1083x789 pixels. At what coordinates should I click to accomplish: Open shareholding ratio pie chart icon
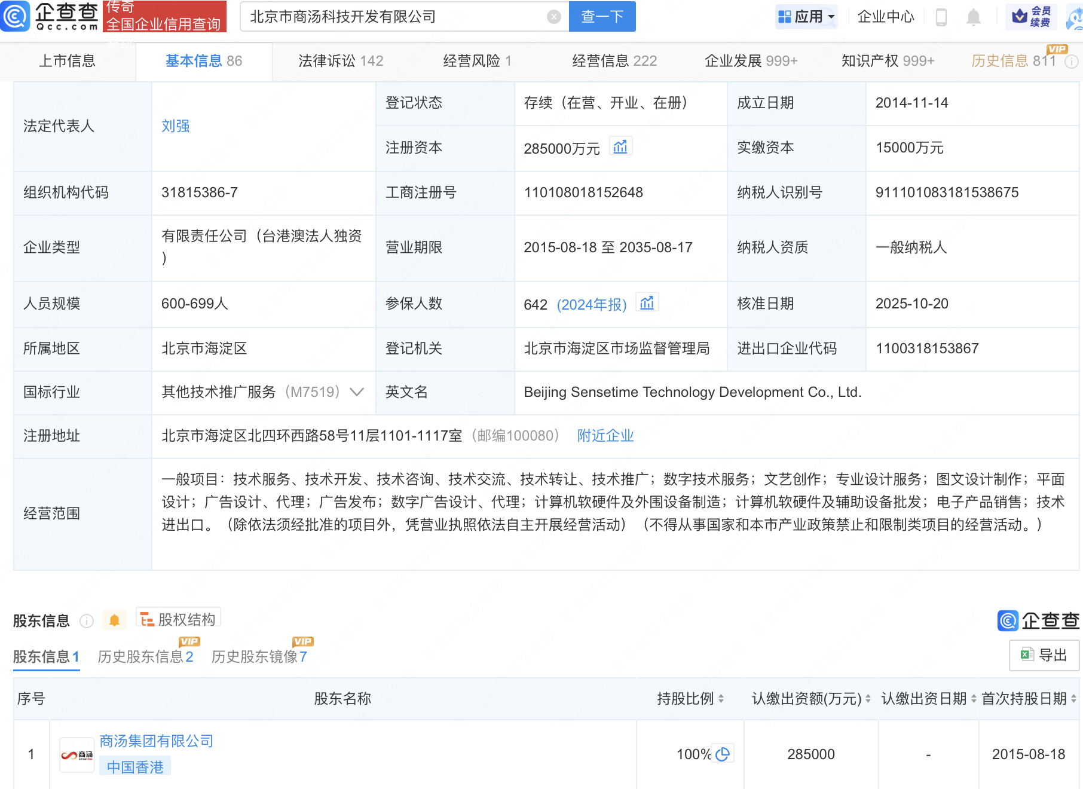click(723, 754)
